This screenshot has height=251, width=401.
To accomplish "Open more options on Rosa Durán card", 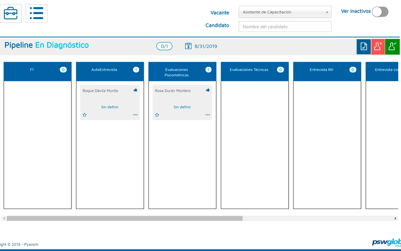I will pos(208,115).
